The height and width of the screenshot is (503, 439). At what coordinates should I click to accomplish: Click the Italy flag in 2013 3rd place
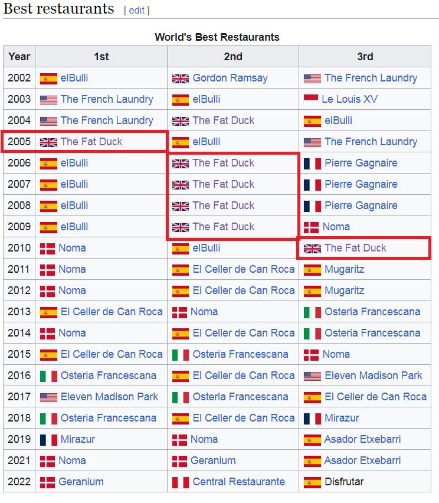312,312
